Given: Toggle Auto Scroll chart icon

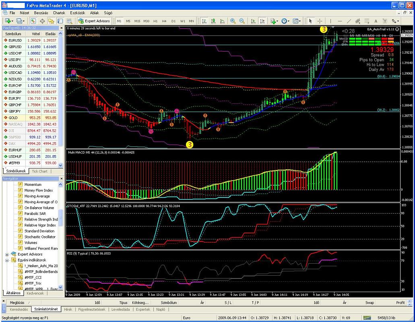Looking at the screenshot, I should 253,21.
